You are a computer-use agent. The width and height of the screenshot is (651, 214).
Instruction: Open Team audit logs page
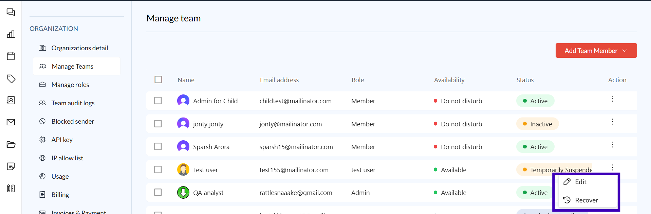pos(73,103)
